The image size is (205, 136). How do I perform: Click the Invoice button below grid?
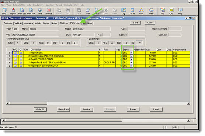point(87,110)
